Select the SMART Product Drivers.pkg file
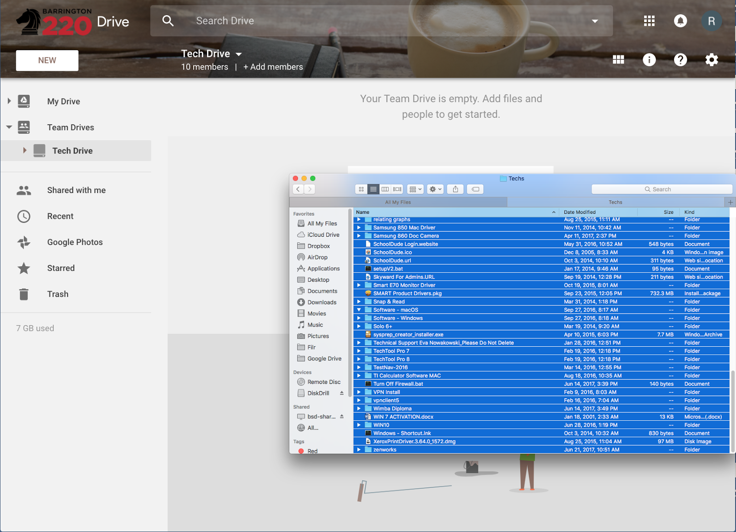The height and width of the screenshot is (532, 736). coord(541,293)
